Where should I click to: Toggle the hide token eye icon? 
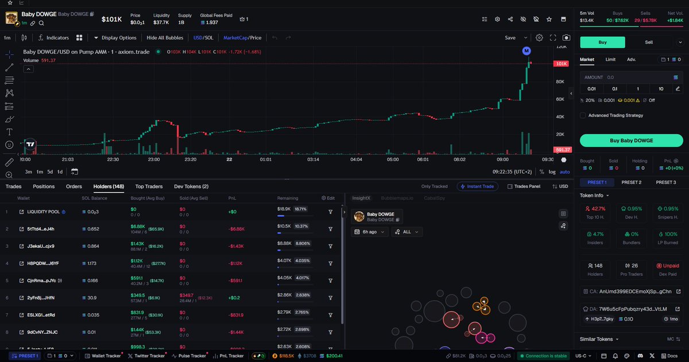[x=523, y=19]
